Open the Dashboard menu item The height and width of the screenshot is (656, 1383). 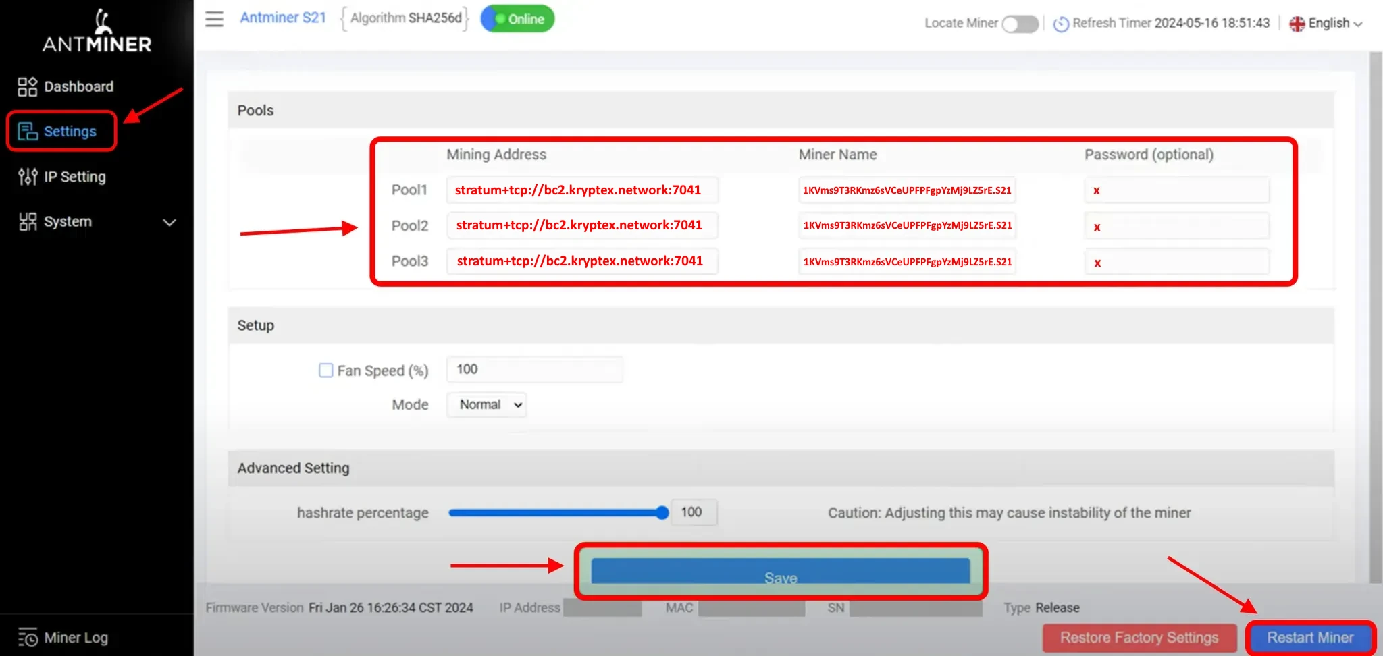pos(78,86)
